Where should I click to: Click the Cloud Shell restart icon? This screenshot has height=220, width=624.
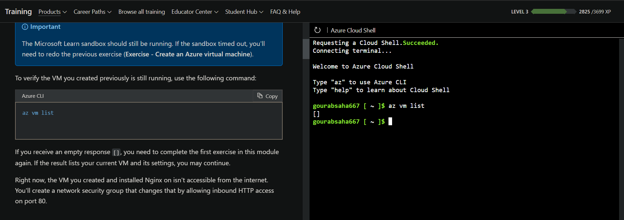(x=317, y=30)
